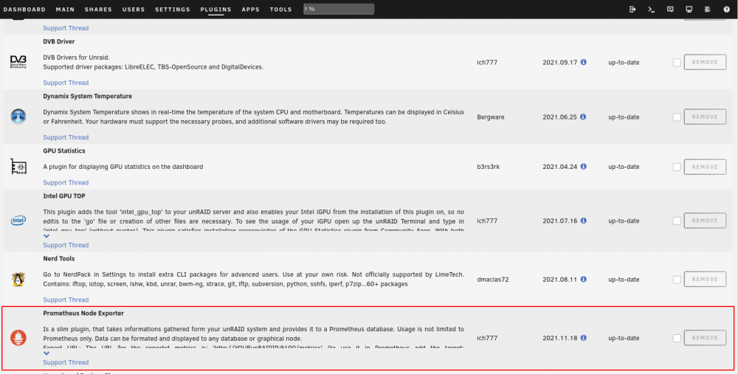Open the terminal icon in top bar

tap(652, 10)
